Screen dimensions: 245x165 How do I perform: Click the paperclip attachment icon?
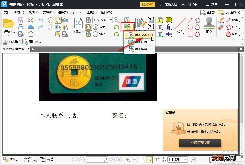point(169,27)
